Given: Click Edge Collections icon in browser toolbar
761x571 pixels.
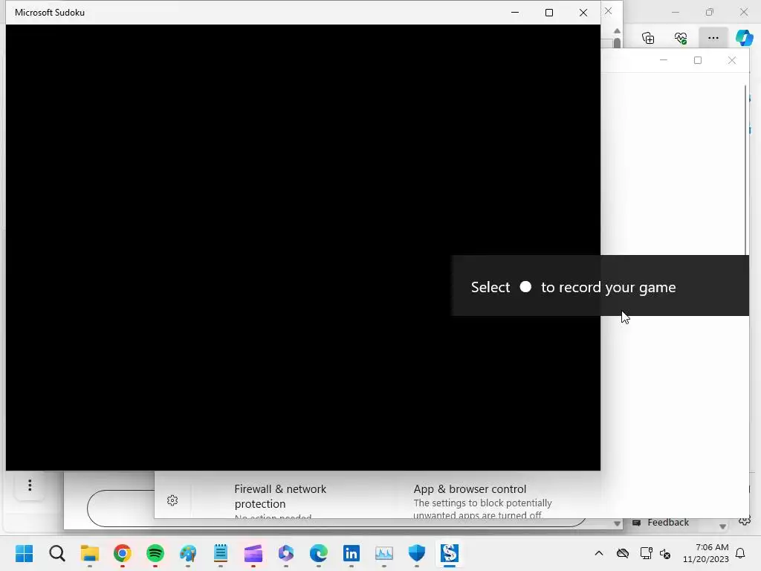Looking at the screenshot, I should pos(648,38).
